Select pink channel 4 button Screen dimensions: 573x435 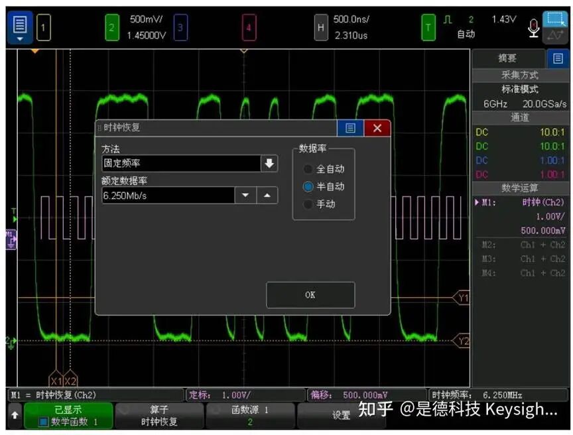pyautogui.click(x=249, y=27)
